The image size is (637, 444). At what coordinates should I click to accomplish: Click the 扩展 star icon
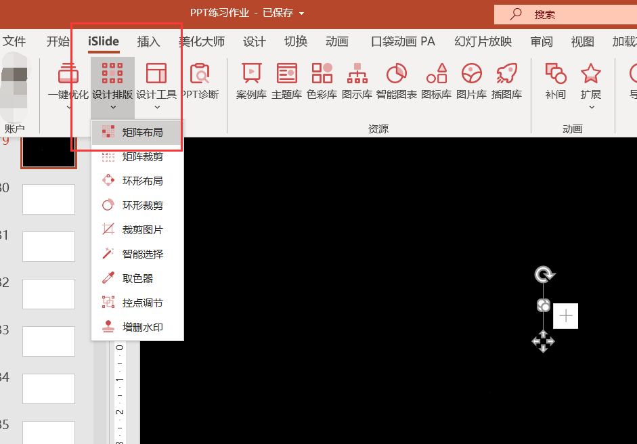[x=591, y=74]
